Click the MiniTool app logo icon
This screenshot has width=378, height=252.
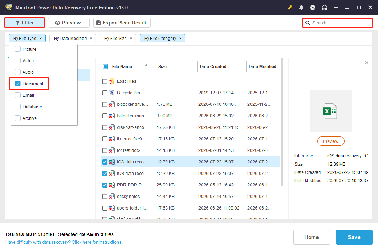pyautogui.click(x=8, y=8)
